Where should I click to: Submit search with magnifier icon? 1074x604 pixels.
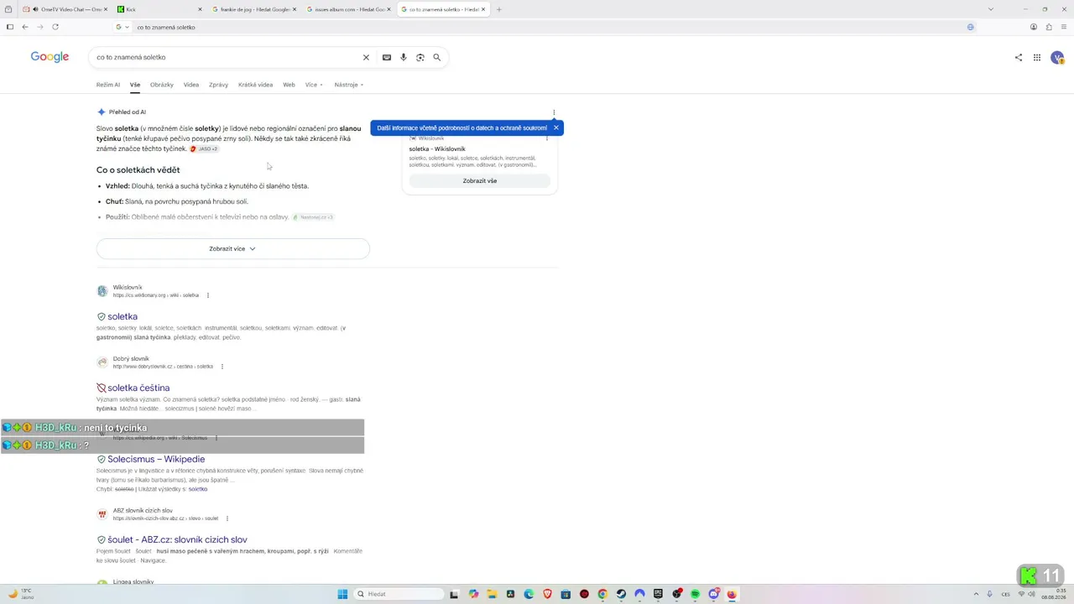tap(436, 57)
